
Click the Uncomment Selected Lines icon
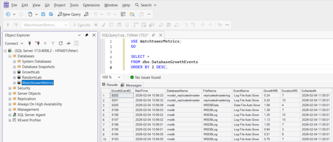click(x=193, y=25)
